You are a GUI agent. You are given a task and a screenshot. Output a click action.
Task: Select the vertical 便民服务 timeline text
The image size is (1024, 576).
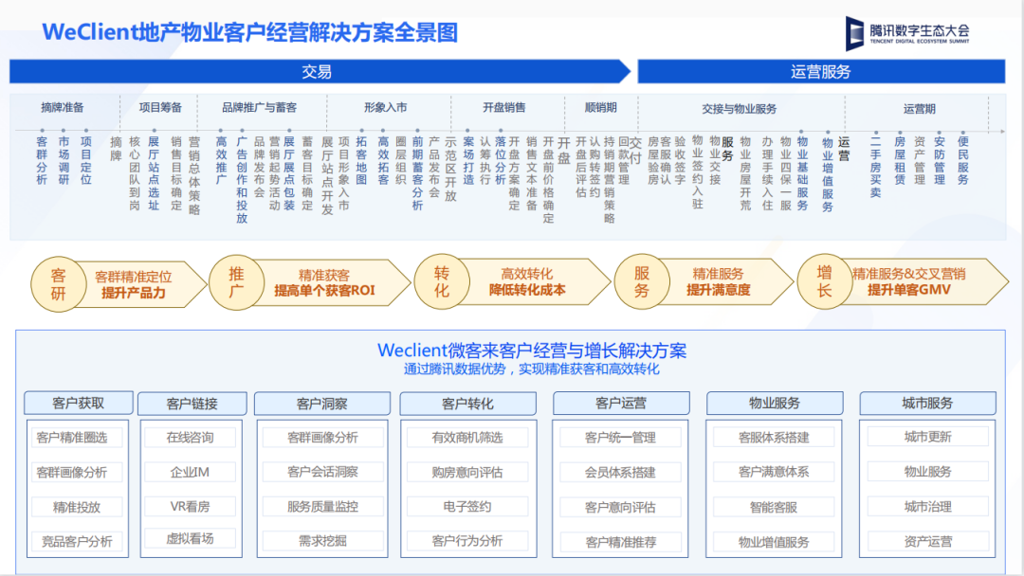point(963,160)
